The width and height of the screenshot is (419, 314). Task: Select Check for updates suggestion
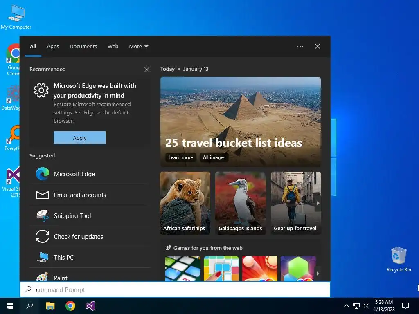pos(90,237)
